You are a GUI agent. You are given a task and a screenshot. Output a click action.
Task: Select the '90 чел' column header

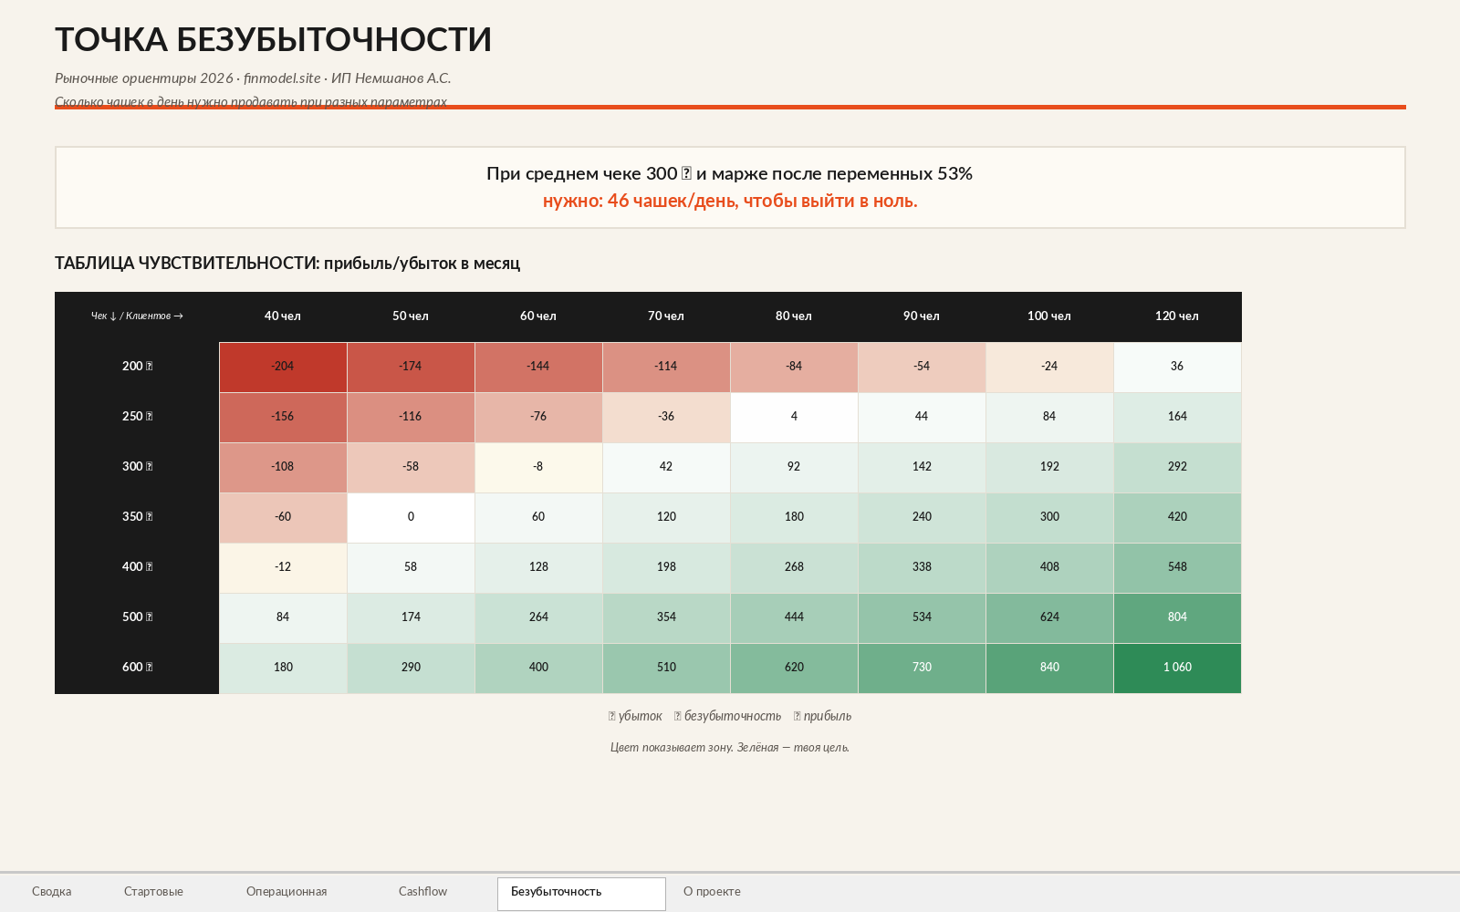click(x=922, y=316)
